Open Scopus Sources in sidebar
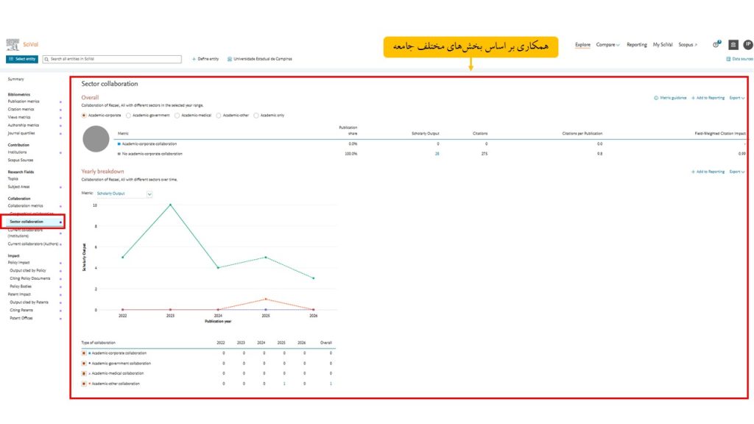754x424 pixels. pyautogui.click(x=20, y=160)
